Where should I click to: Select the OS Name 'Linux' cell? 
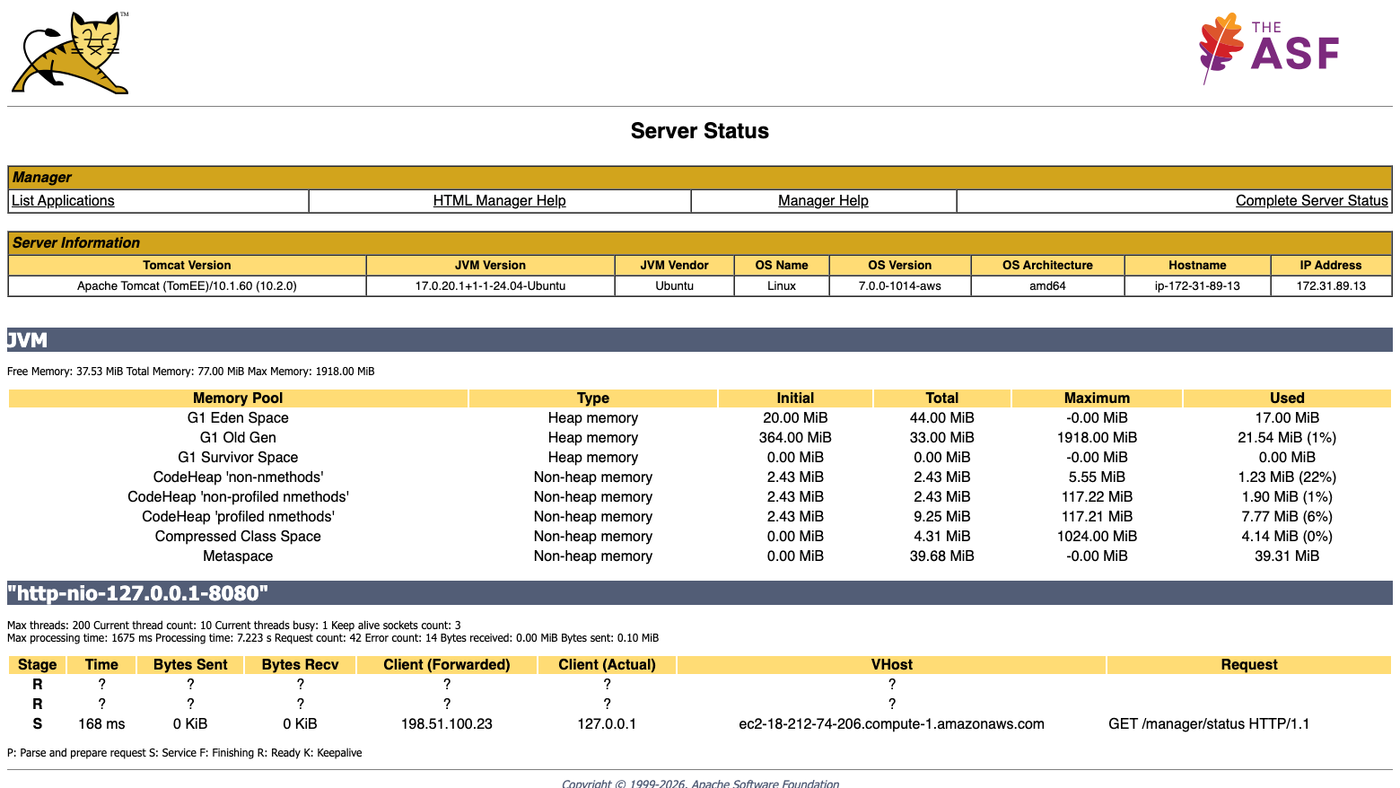click(x=782, y=286)
